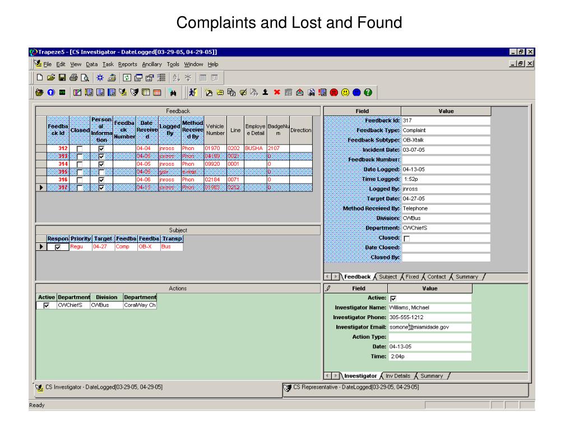The height and width of the screenshot is (430, 574).
Task: Click feedback id 314 cell
Action: (58, 164)
